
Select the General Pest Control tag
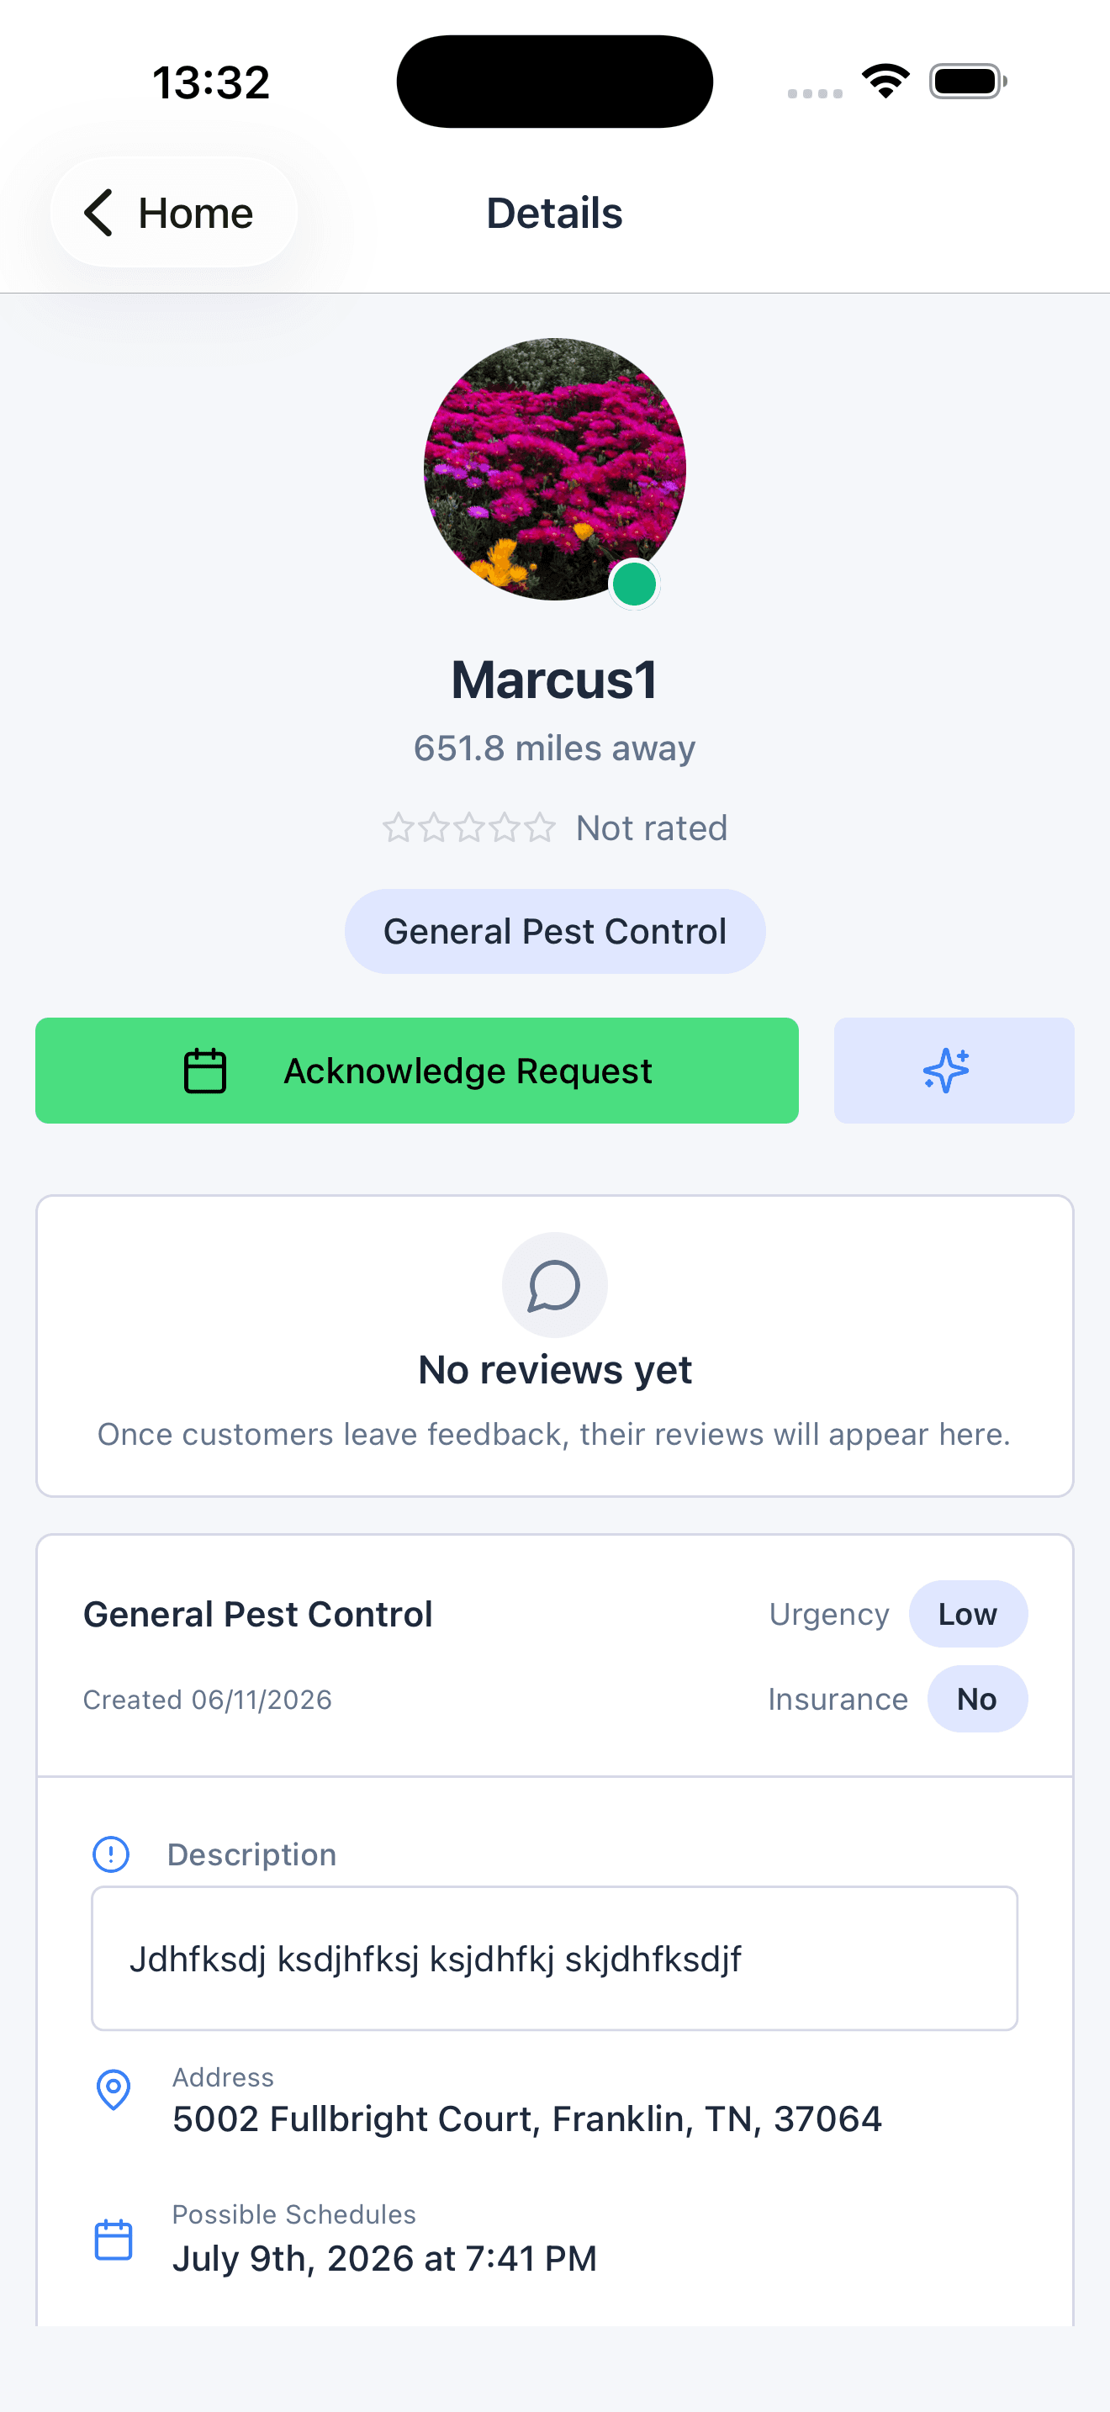[x=555, y=931]
